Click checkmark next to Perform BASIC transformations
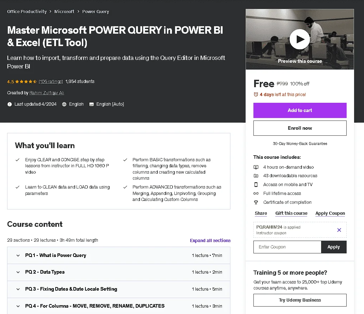Screen dimensions: 364x314 [x=125, y=160]
